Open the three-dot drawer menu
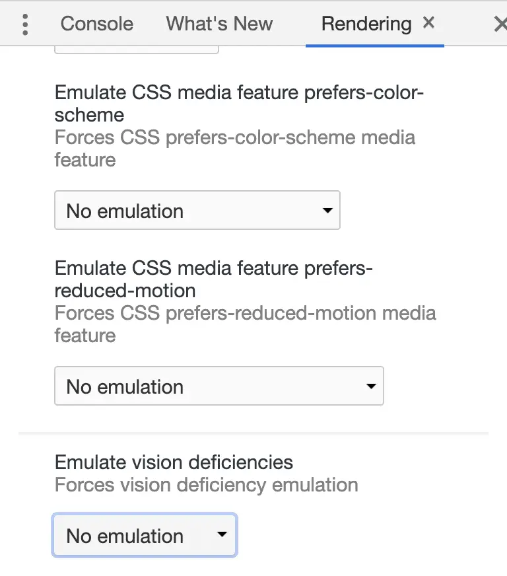The height and width of the screenshot is (576, 507). tap(25, 24)
